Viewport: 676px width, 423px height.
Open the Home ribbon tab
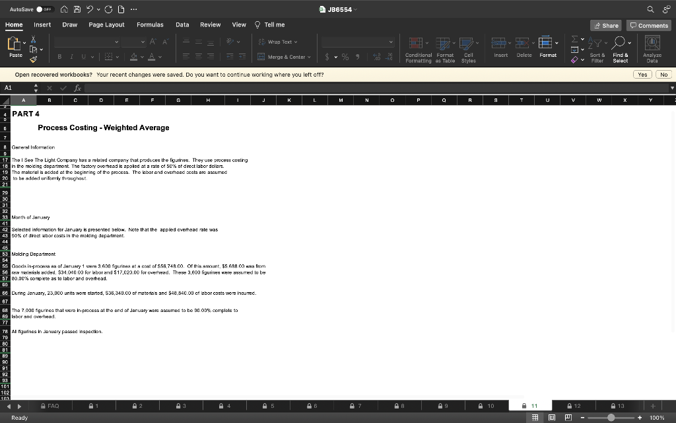tap(14, 24)
